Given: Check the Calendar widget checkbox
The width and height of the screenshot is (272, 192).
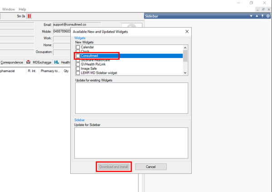Looking at the screenshot, I should [78, 47].
